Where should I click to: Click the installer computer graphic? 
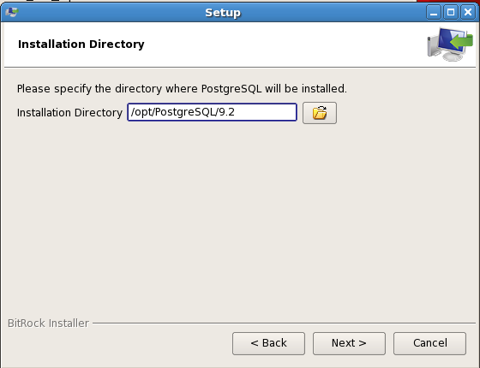coord(450,45)
